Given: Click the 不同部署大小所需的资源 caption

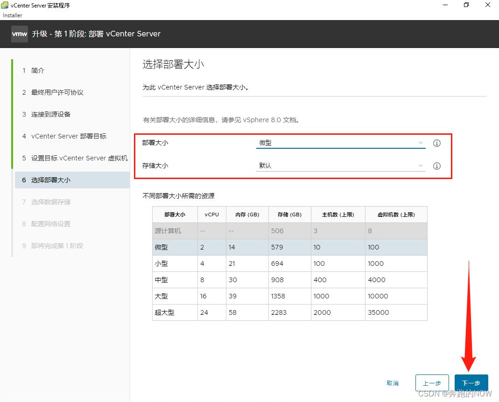Looking at the screenshot, I should point(178,196).
